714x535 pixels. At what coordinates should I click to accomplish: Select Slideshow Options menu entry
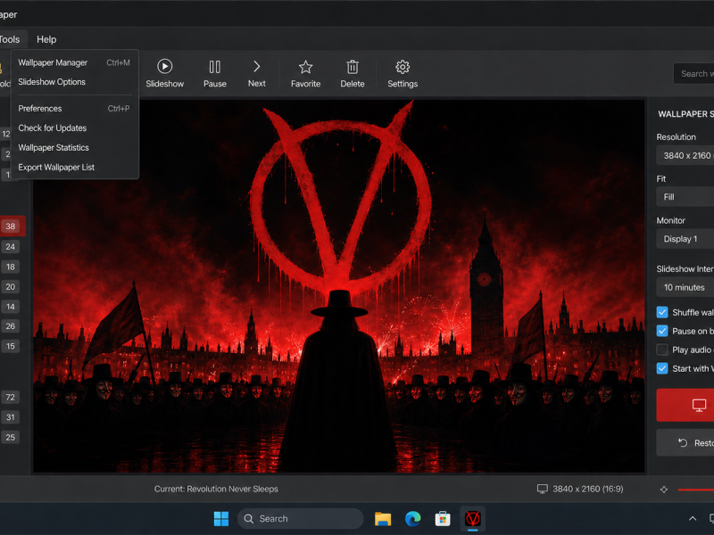[x=74, y=82]
